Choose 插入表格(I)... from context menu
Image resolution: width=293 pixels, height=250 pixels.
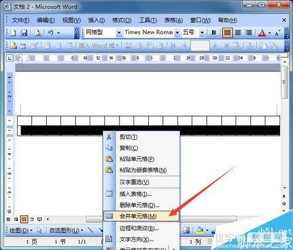[x=141, y=194]
